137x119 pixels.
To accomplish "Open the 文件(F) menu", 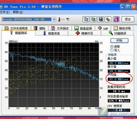I will pos(5,12).
